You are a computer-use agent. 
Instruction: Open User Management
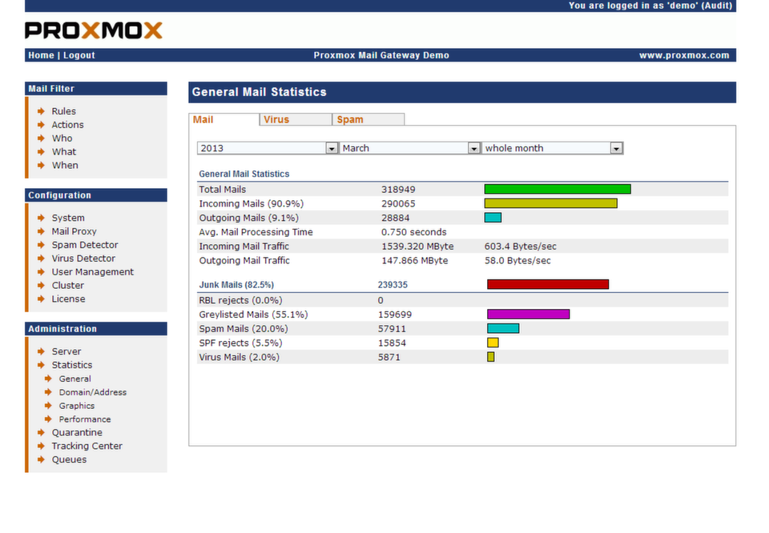93,272
